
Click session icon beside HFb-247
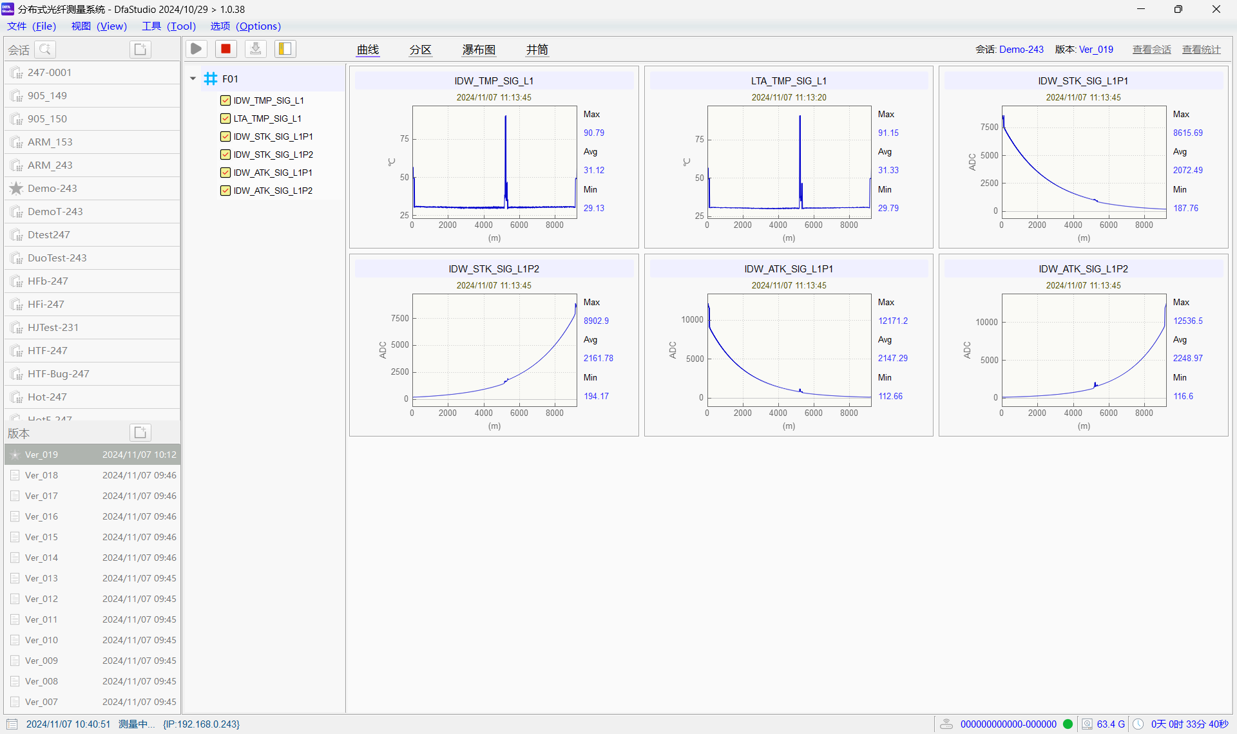click(x=17, y=281)
